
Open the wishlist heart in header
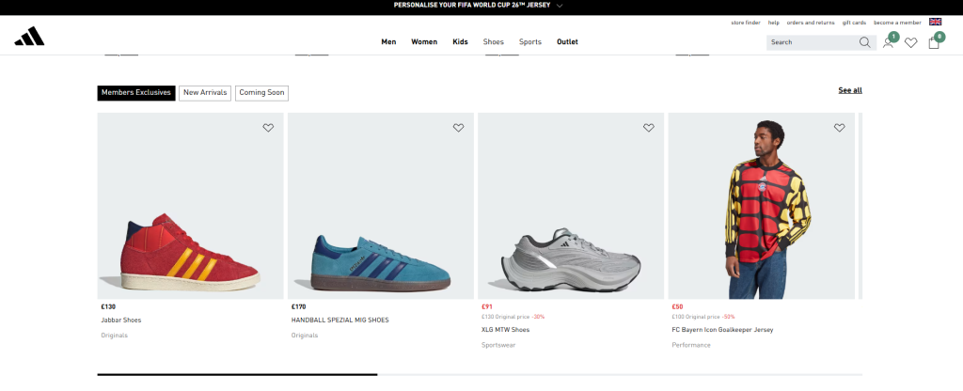[910, 42]
